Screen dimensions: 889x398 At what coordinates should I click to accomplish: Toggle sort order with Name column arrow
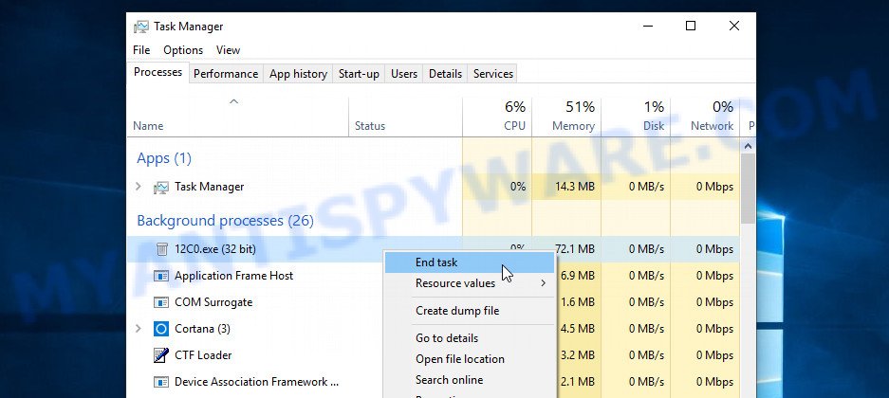pos(233,102)
